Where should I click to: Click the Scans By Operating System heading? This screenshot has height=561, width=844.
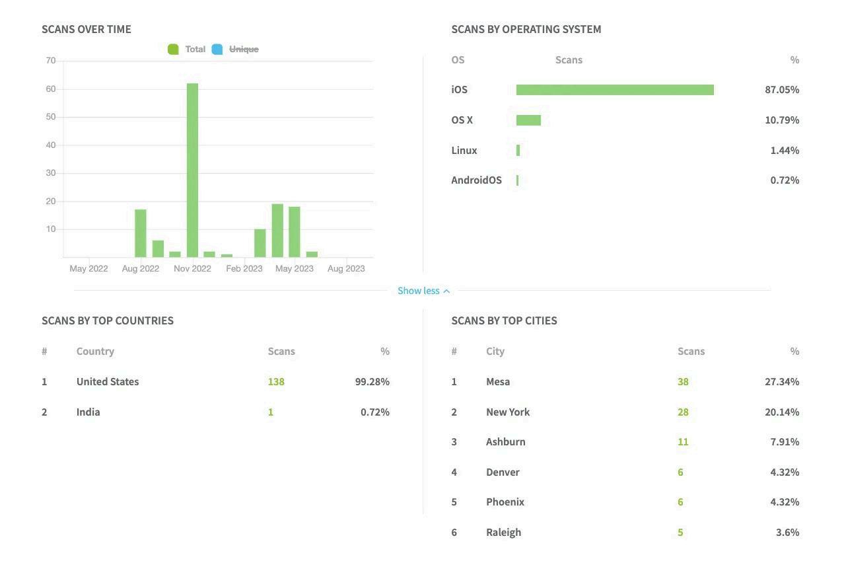pyautogui.click(x=526, y=29)
